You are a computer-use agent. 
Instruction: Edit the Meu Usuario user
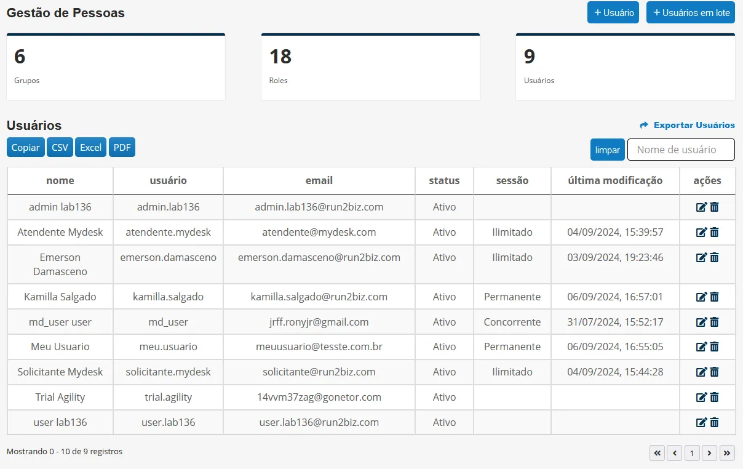click(701, 347)
